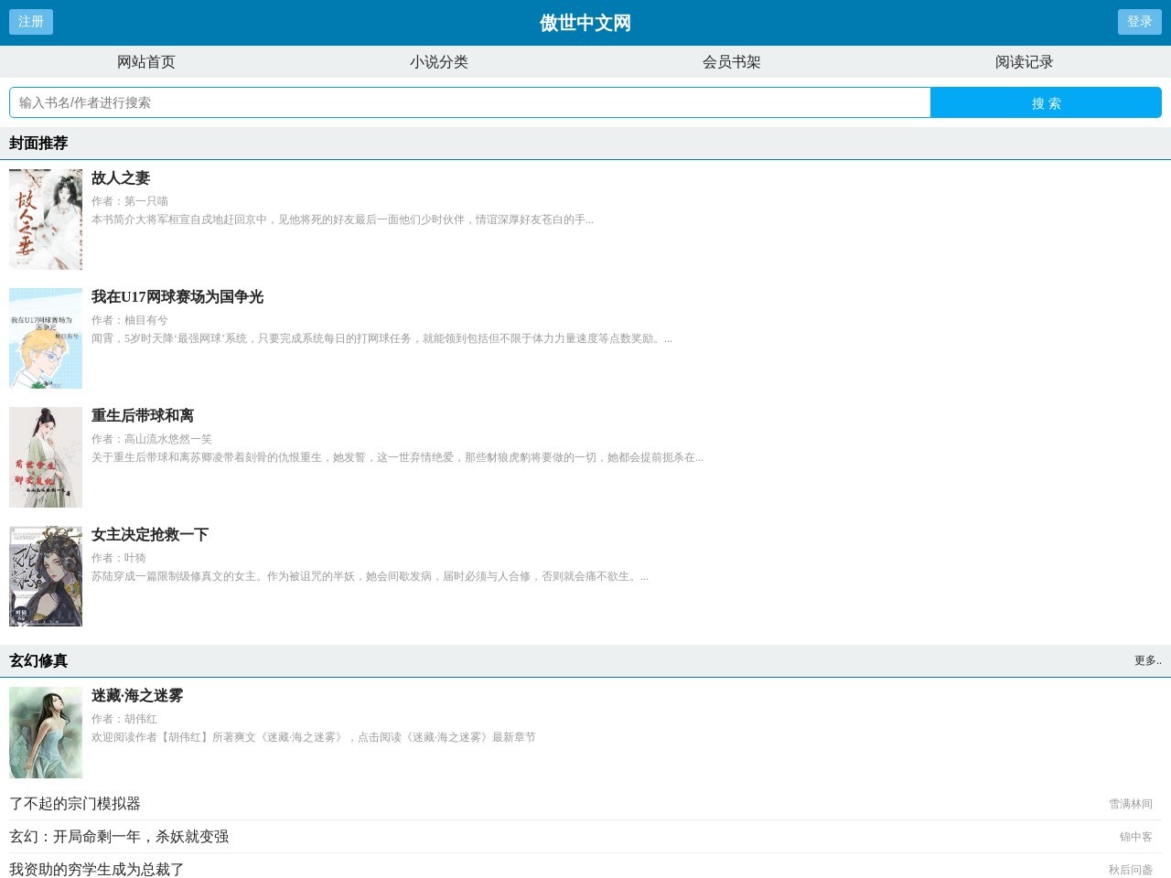Open the 网站首页 navigation tab

[x=145, y=61]
